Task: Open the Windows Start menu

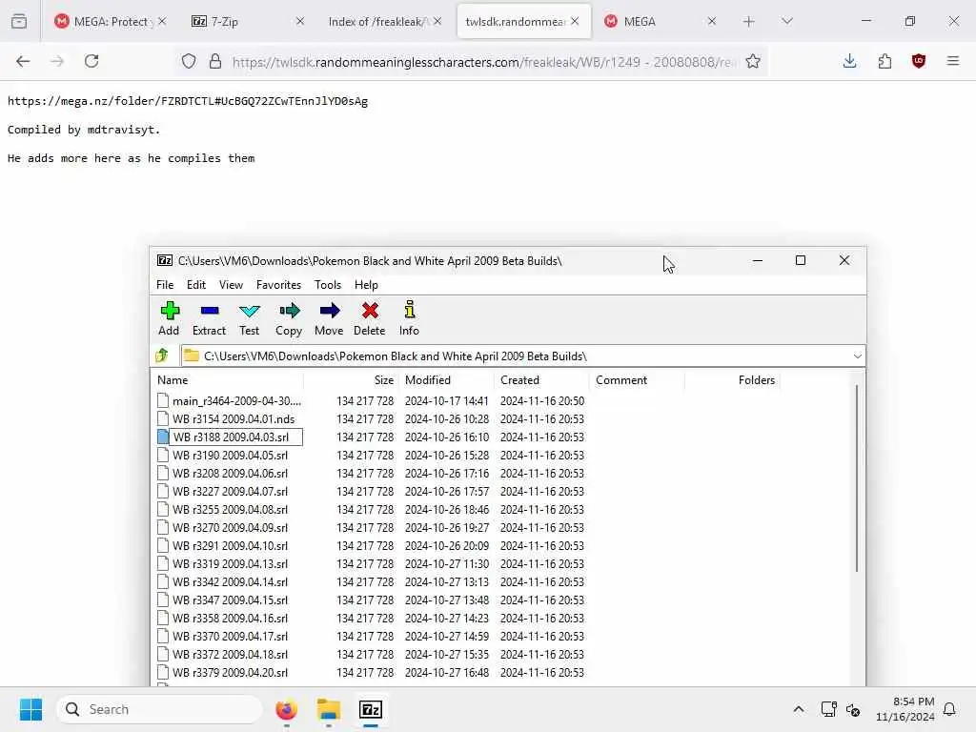Action: (x=30, y=709)
